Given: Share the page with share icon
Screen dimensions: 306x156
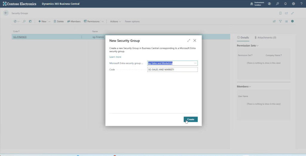Looking at the screenshot, I should coord(274,21).
